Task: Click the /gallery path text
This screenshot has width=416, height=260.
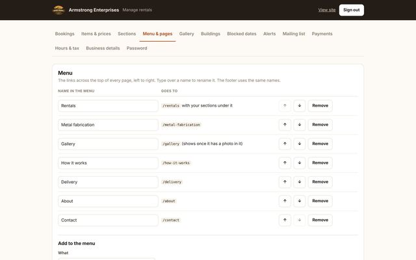Action: (x=171, y=144)
